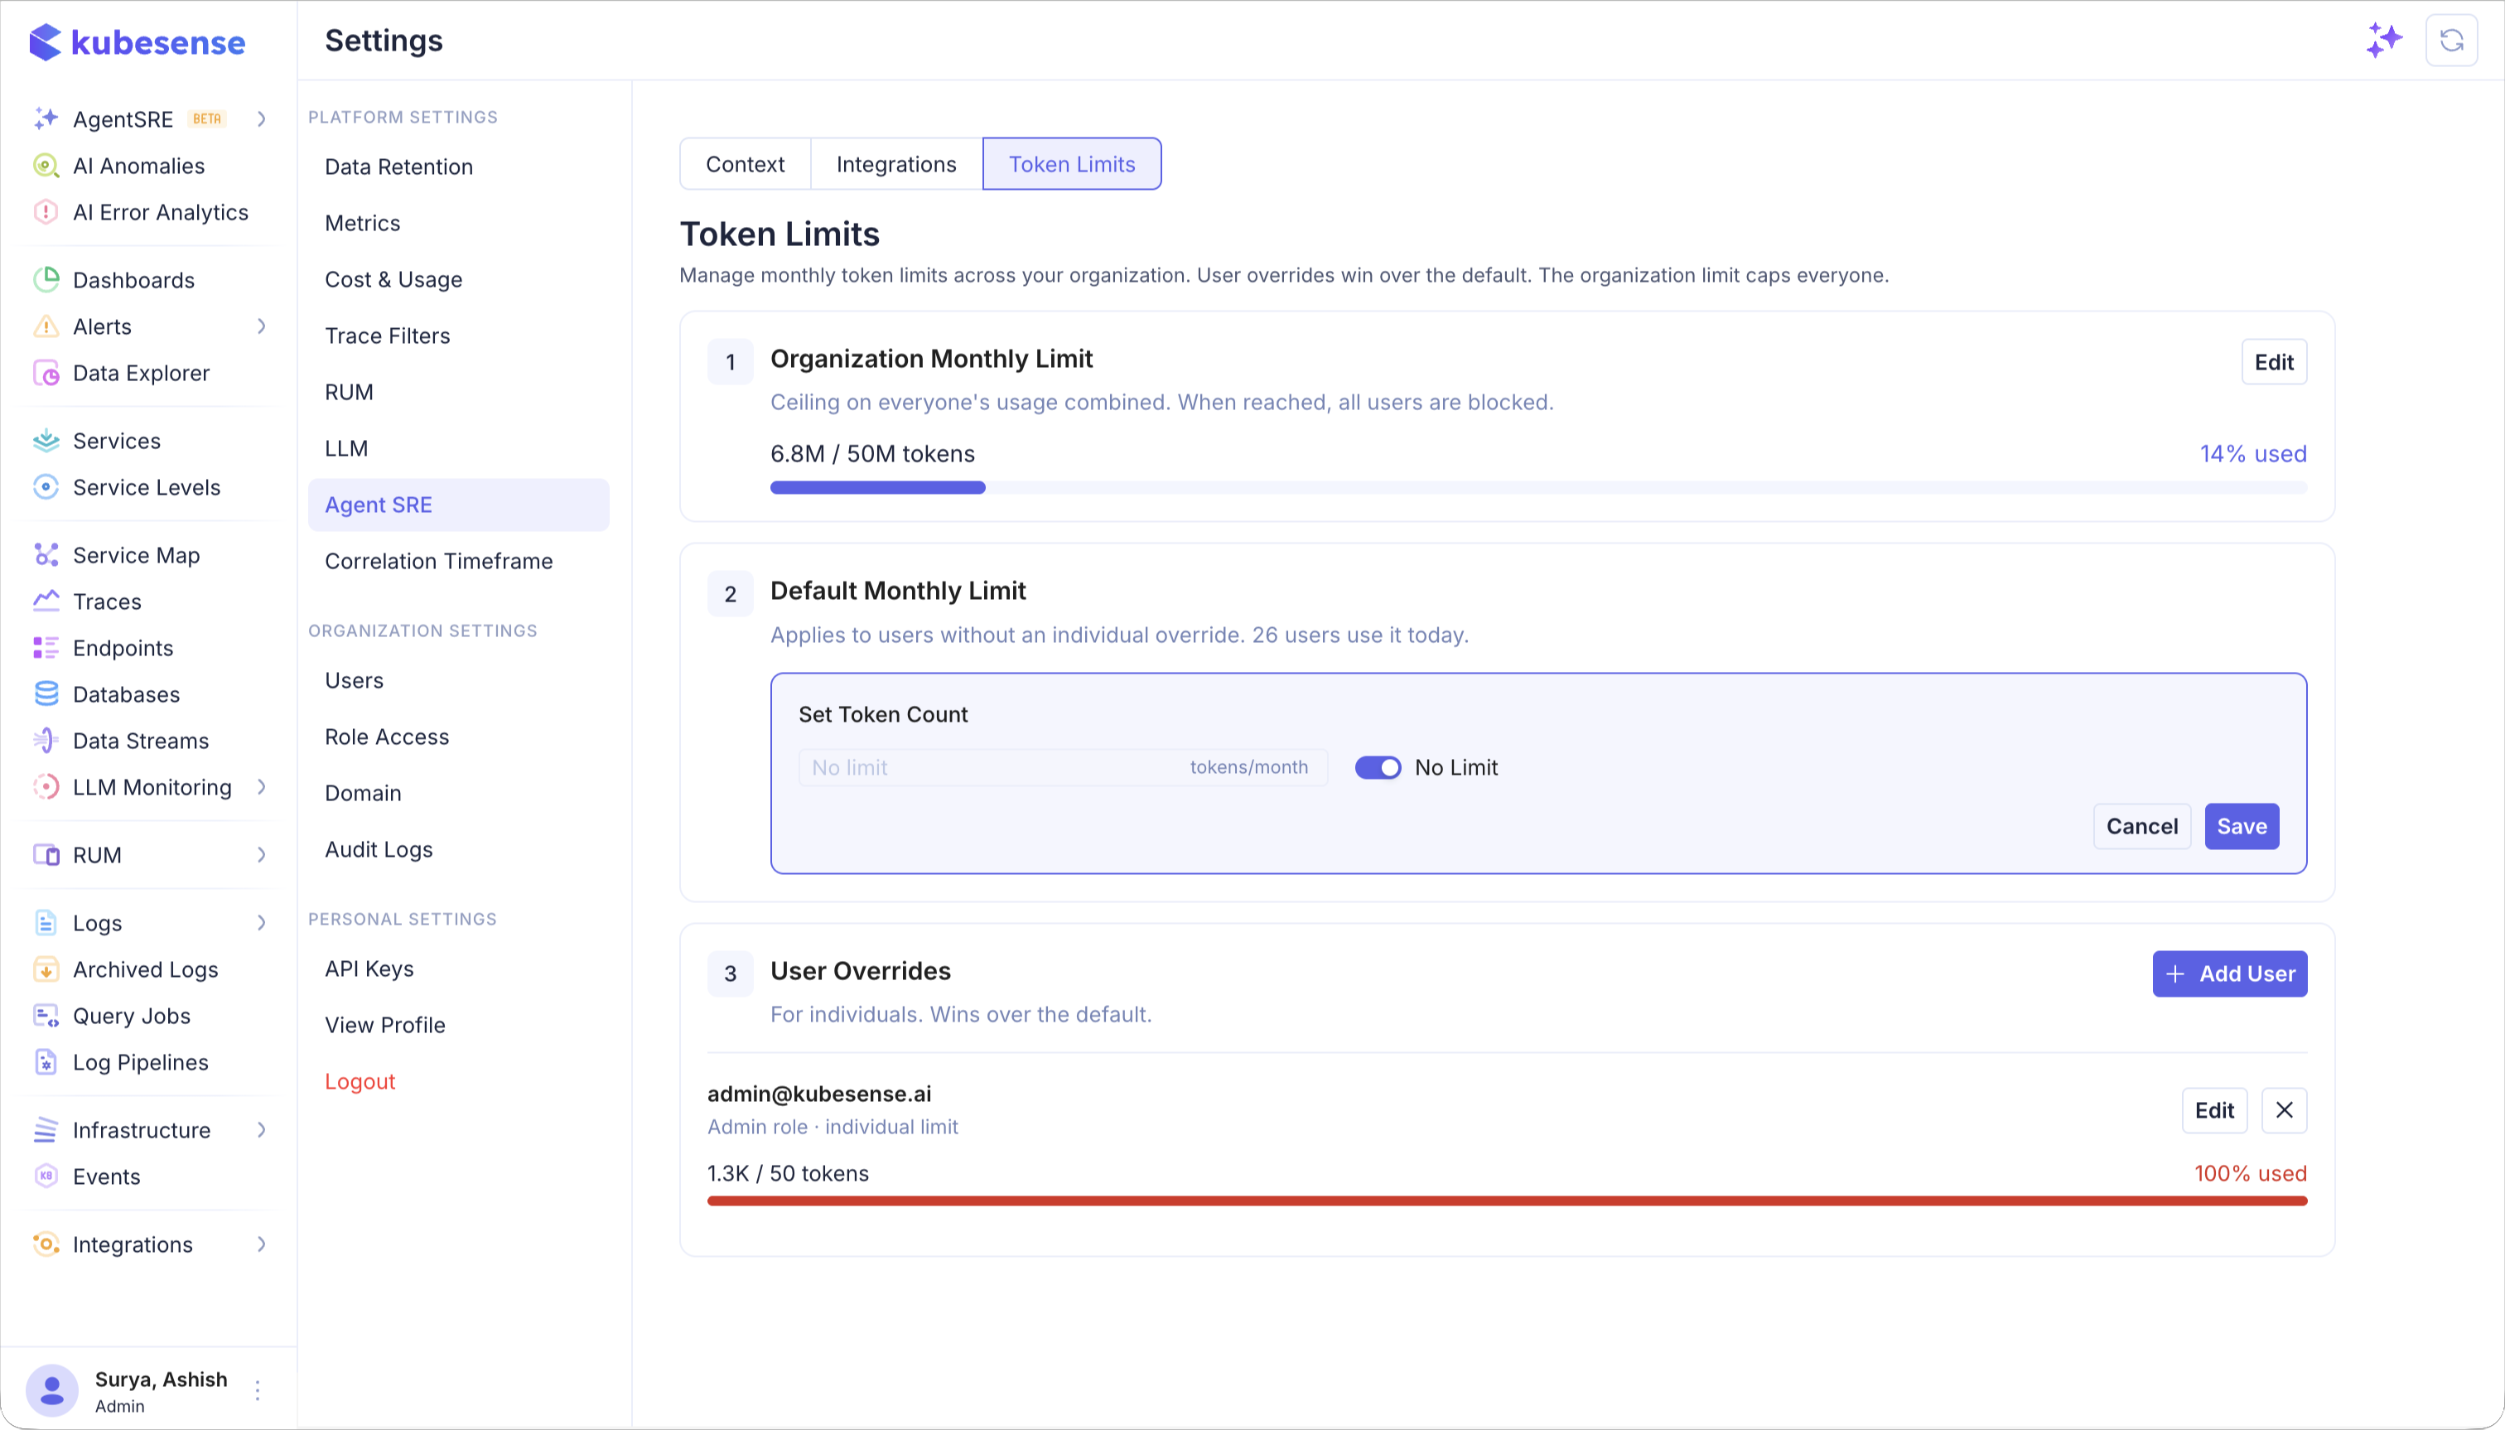The width and height of the screenshot is (2505, 1430).
Task: Expand AgentSRE submenu chevron
Action: [261, 118]
